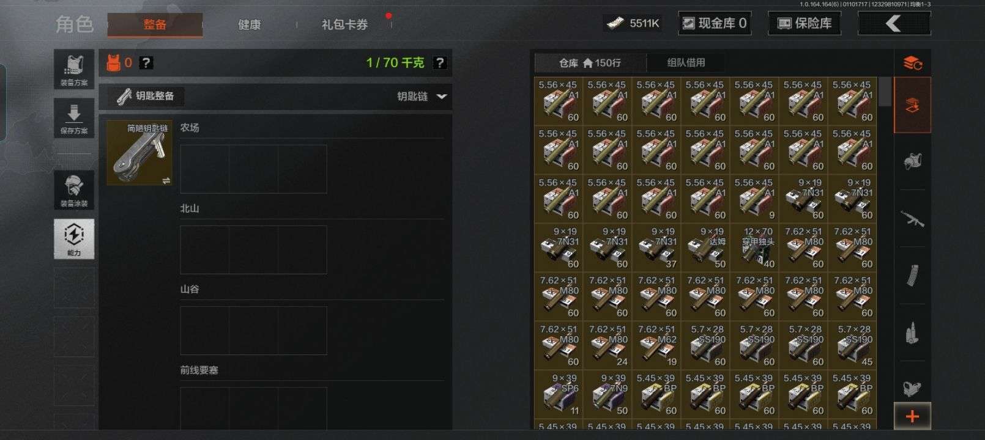
Task: Select the magazine filter icon
Action: tap(912, 275)
